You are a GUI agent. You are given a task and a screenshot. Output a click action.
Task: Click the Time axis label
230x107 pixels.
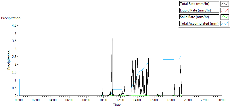[117, 105]
